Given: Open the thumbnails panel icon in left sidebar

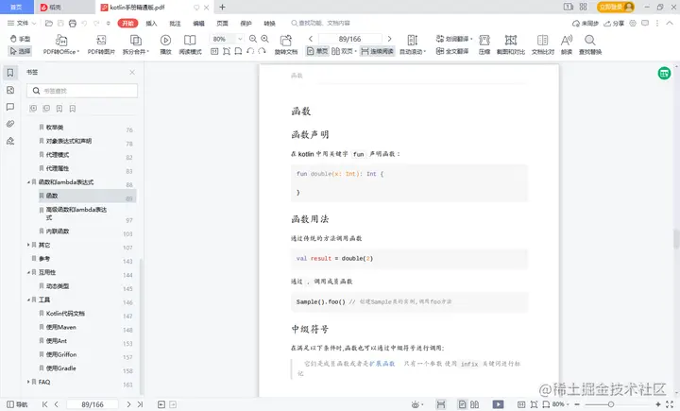Looking at the screenshot, I should (x=10, y=90).
